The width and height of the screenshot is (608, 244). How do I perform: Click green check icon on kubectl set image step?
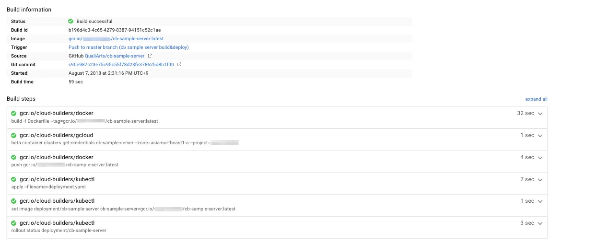pyautogui.click(x=14, y=201)
